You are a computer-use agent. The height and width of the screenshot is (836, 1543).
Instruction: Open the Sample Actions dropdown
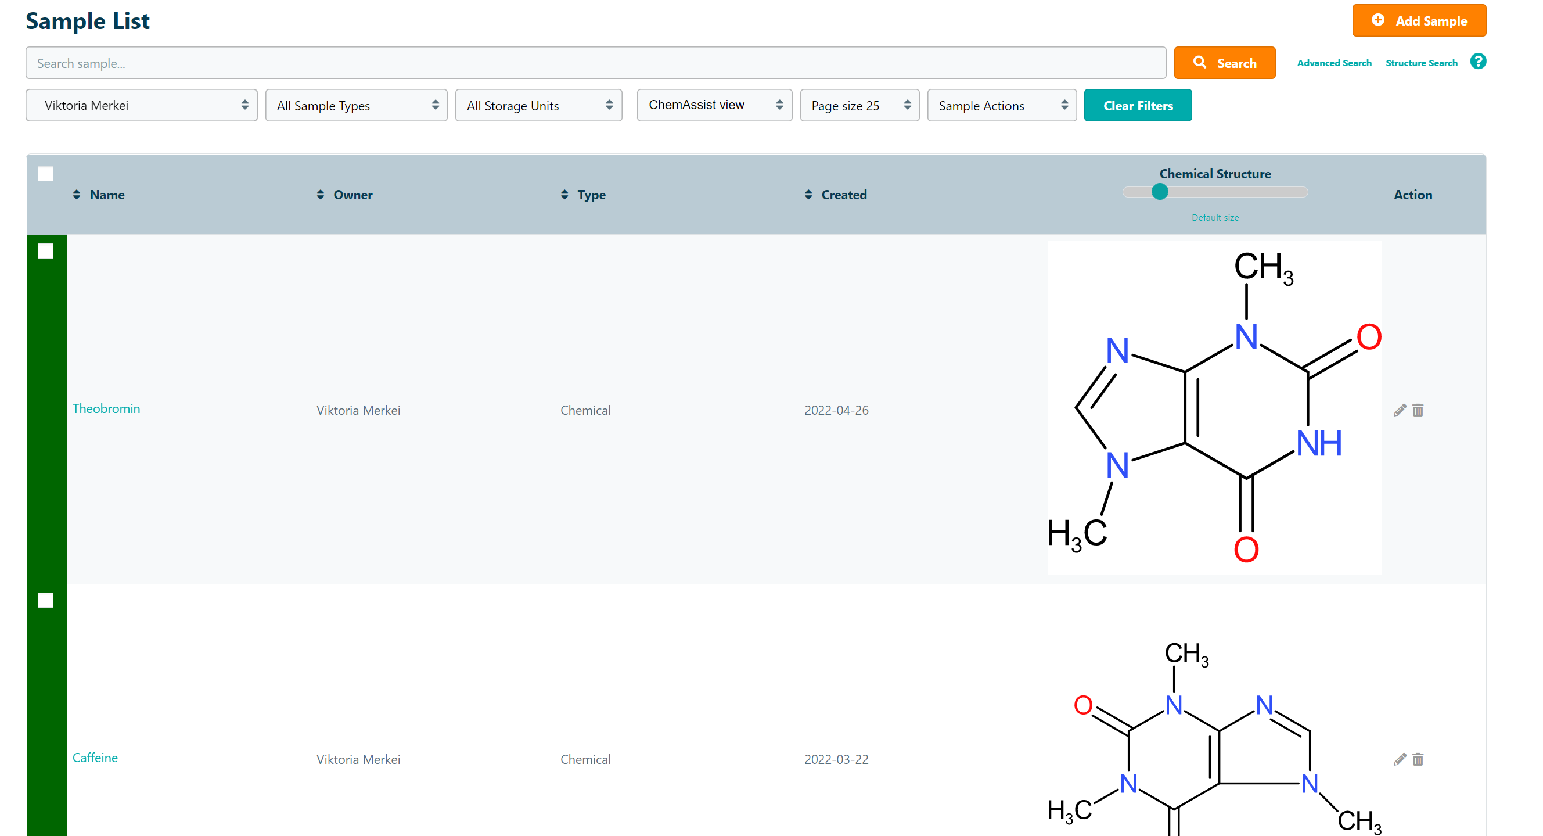click(1001, 106)
